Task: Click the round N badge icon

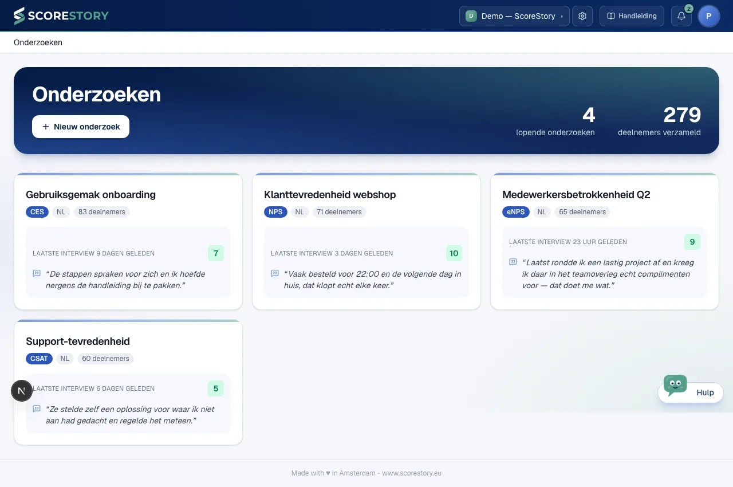Action: click(22, 391)
